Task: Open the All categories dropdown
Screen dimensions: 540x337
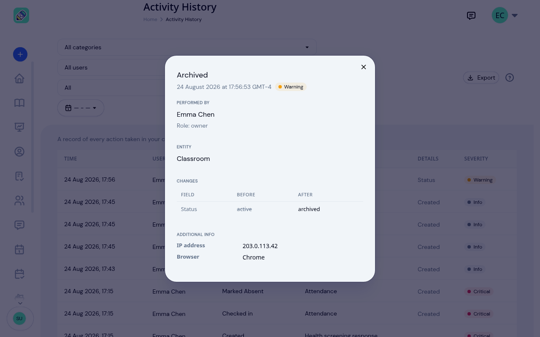Action: point(187,47)
